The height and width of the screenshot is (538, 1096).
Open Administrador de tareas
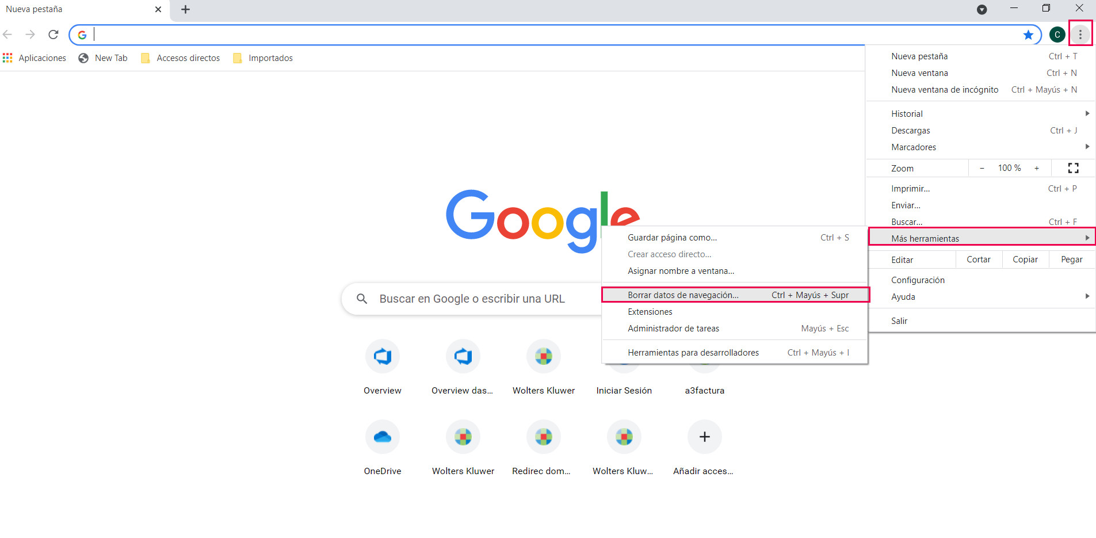pos(735,329)
